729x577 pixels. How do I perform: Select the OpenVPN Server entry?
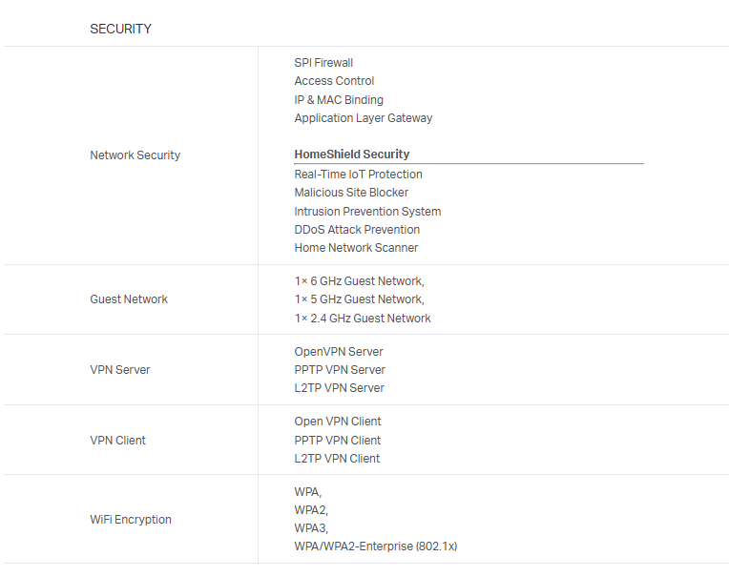coord(339,352)
